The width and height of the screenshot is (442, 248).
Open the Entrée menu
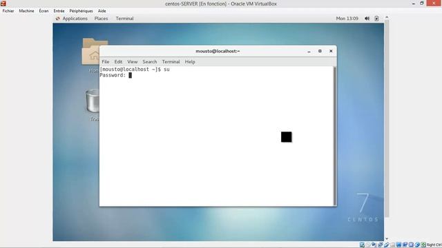[x=59, y=11]
